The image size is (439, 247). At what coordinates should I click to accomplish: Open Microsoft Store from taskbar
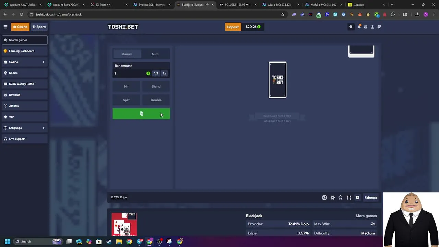99,242
